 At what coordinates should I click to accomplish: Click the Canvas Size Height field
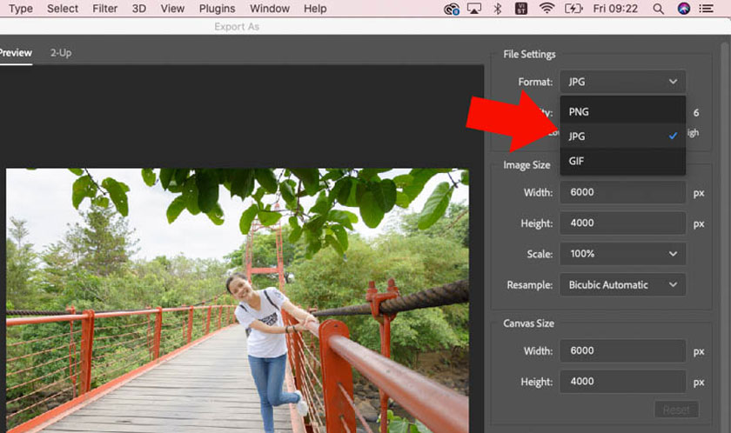621,382
